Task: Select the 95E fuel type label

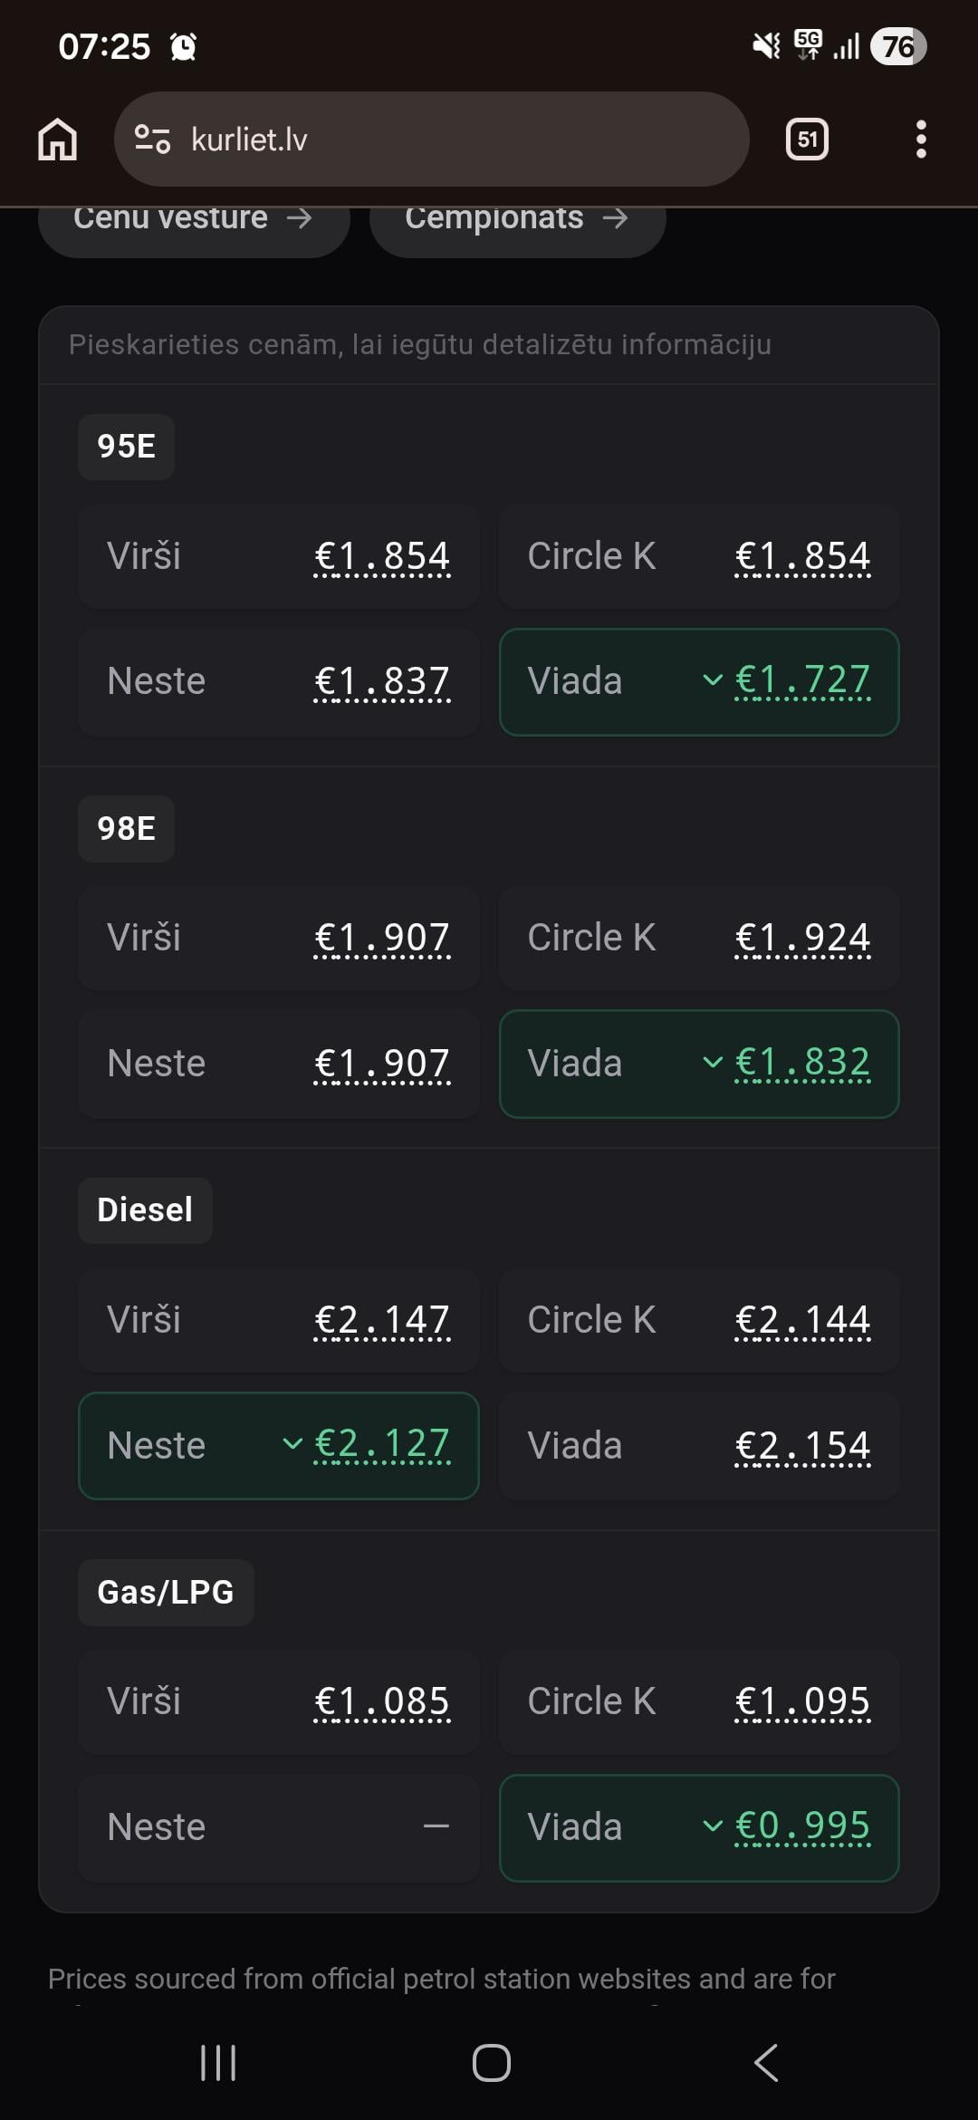Action: pos(126,447)
